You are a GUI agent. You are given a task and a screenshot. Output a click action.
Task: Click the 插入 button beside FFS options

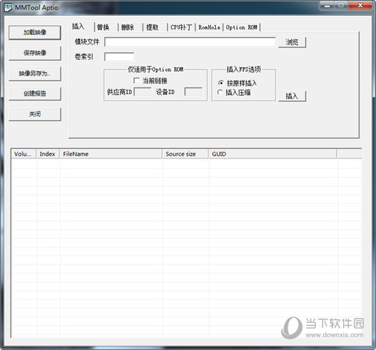[292, 96]
